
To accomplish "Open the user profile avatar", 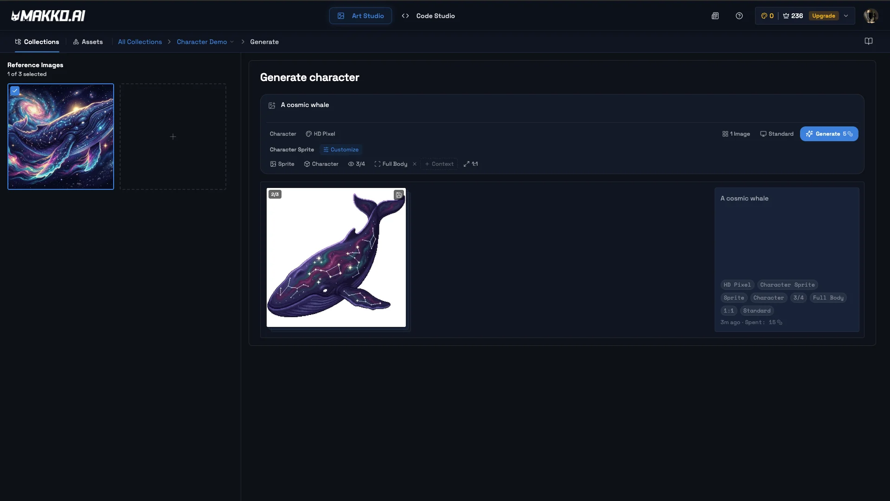I will pos(870,16).
